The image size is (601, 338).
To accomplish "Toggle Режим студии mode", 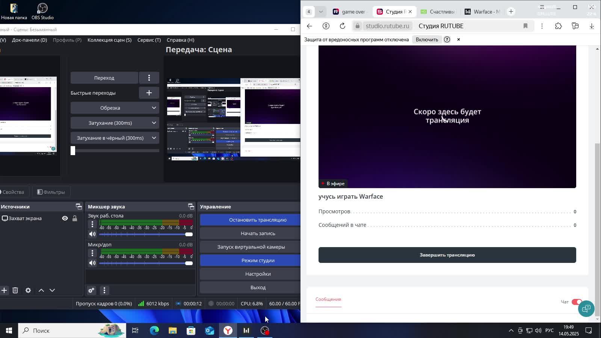I will (250, 260).
